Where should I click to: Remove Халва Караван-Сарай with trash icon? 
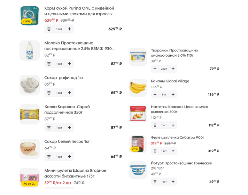[x=49, y=128]
